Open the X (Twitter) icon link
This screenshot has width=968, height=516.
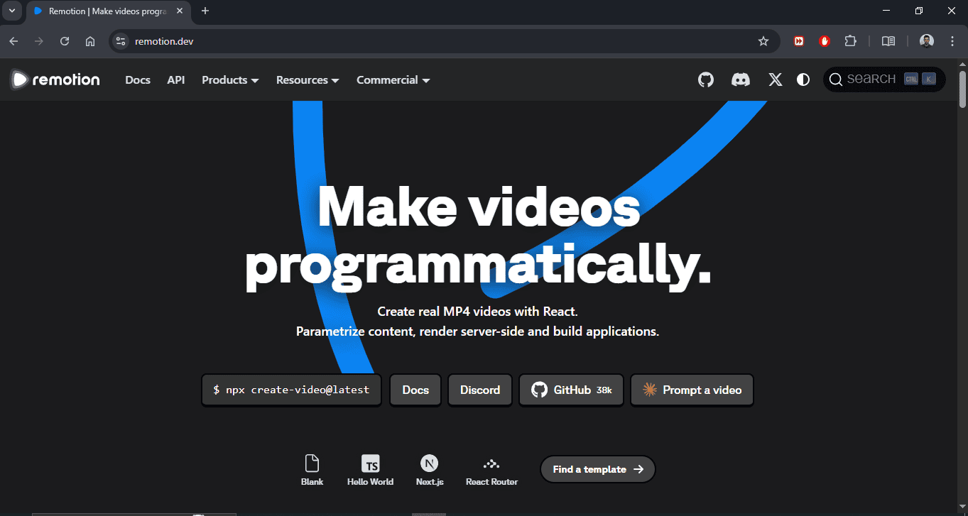click(775, 80)
